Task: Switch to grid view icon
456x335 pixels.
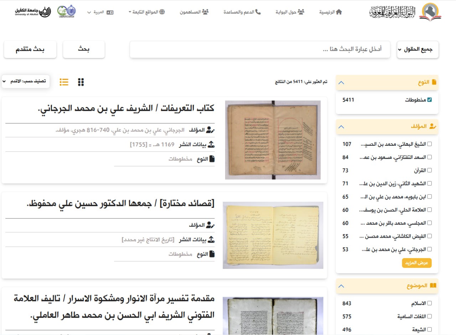Action: [x=81, y=82]
